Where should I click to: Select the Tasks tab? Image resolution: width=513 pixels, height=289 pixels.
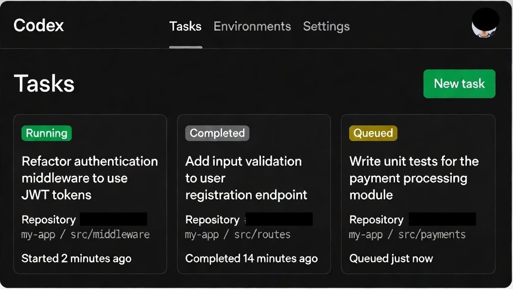[185, 27]
